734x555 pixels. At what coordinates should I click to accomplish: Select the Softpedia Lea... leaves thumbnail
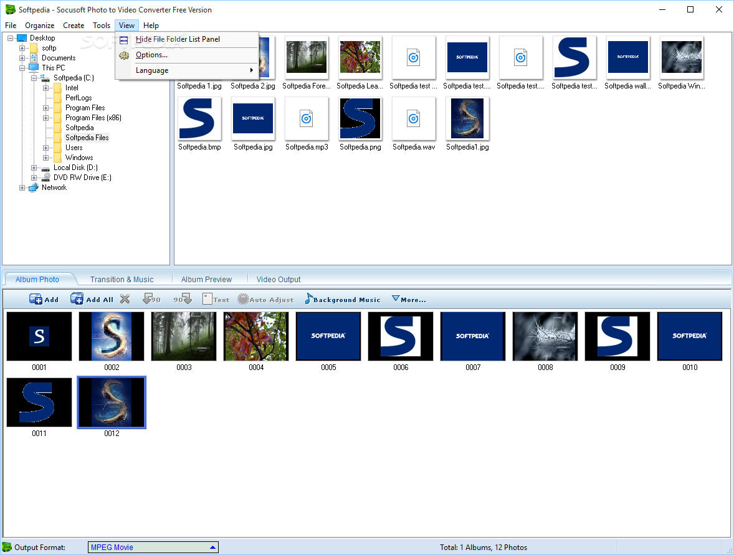coord(360,57)
